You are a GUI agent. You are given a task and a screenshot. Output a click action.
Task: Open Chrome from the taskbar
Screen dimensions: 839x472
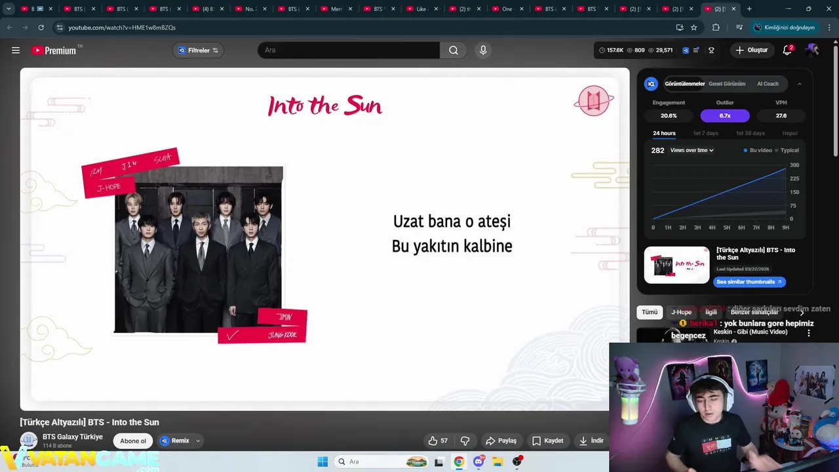pyautogui.click(x=459, y=462)
